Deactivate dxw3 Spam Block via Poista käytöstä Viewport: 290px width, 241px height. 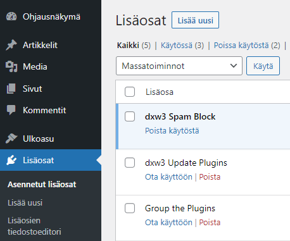pyautogui.click(x=172, y=131)
